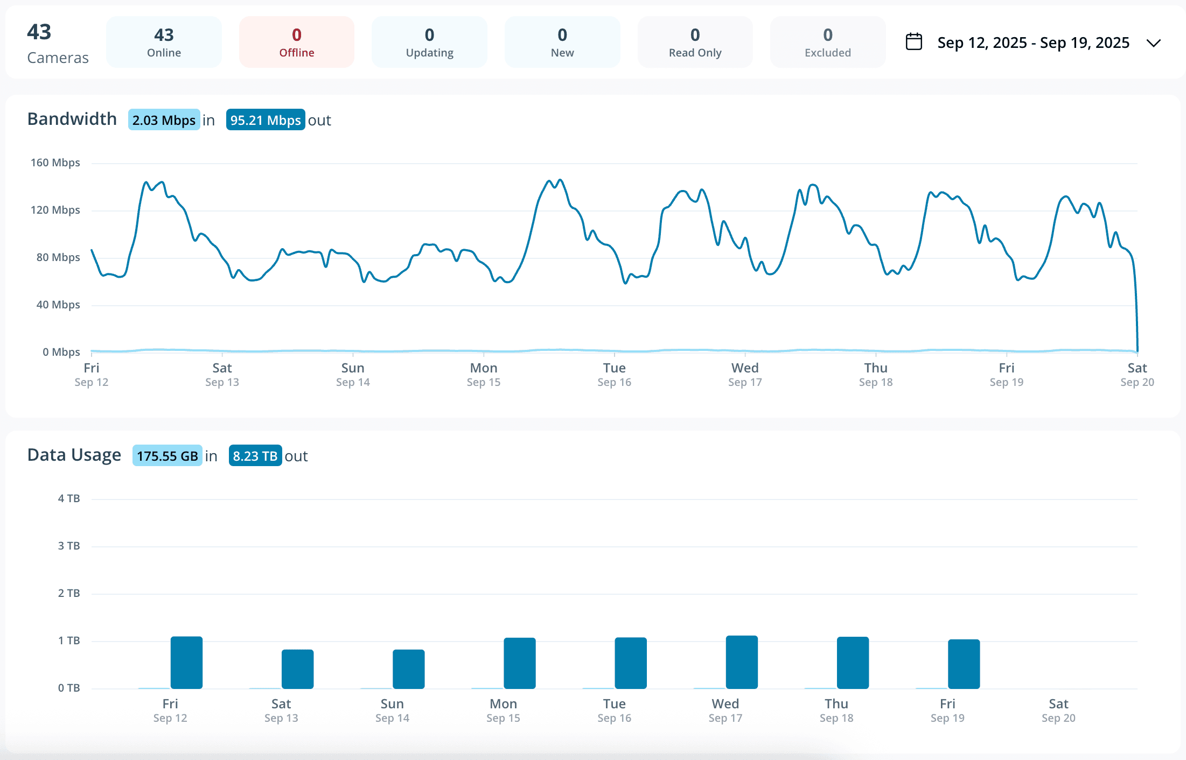Click the Bandwidth section heading
This screenshot has height=760, width=1186.
point(72,119)
